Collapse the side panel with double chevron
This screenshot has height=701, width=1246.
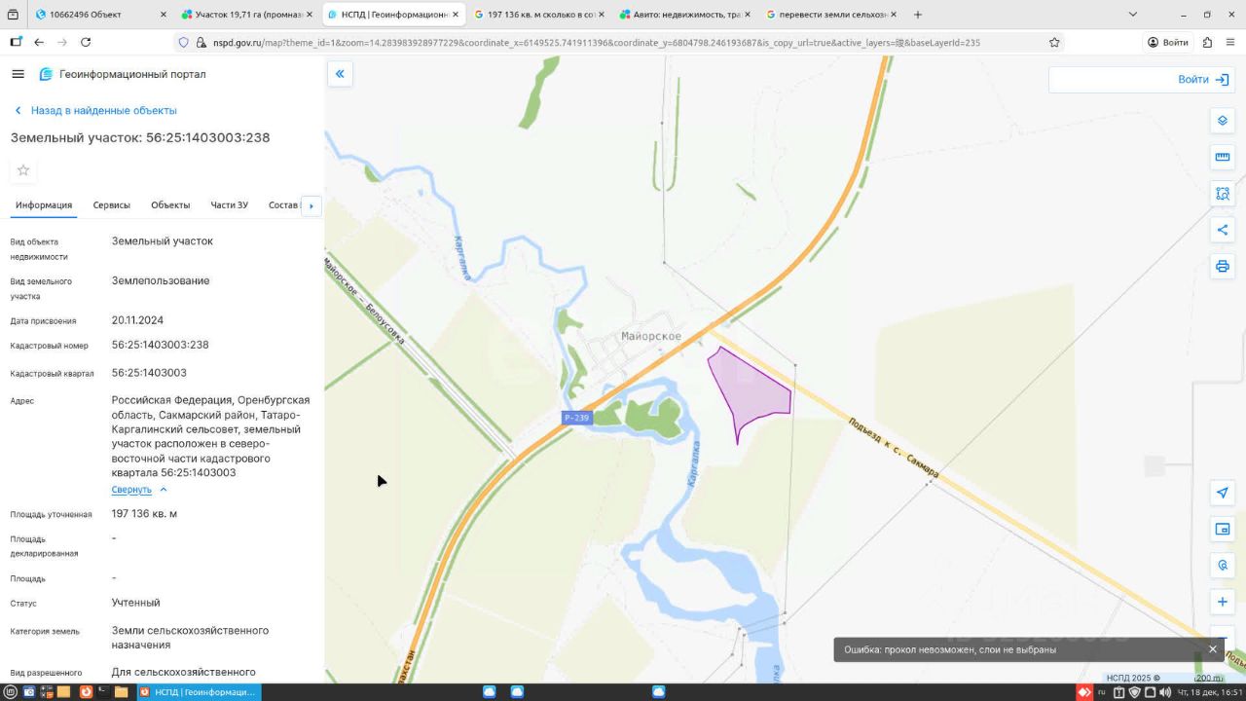(x=340, y=74)
